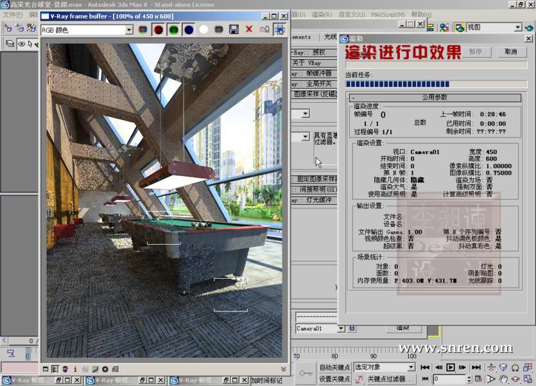Show frame buffer window icon in bottom toolbar

(x=46, y=369)
